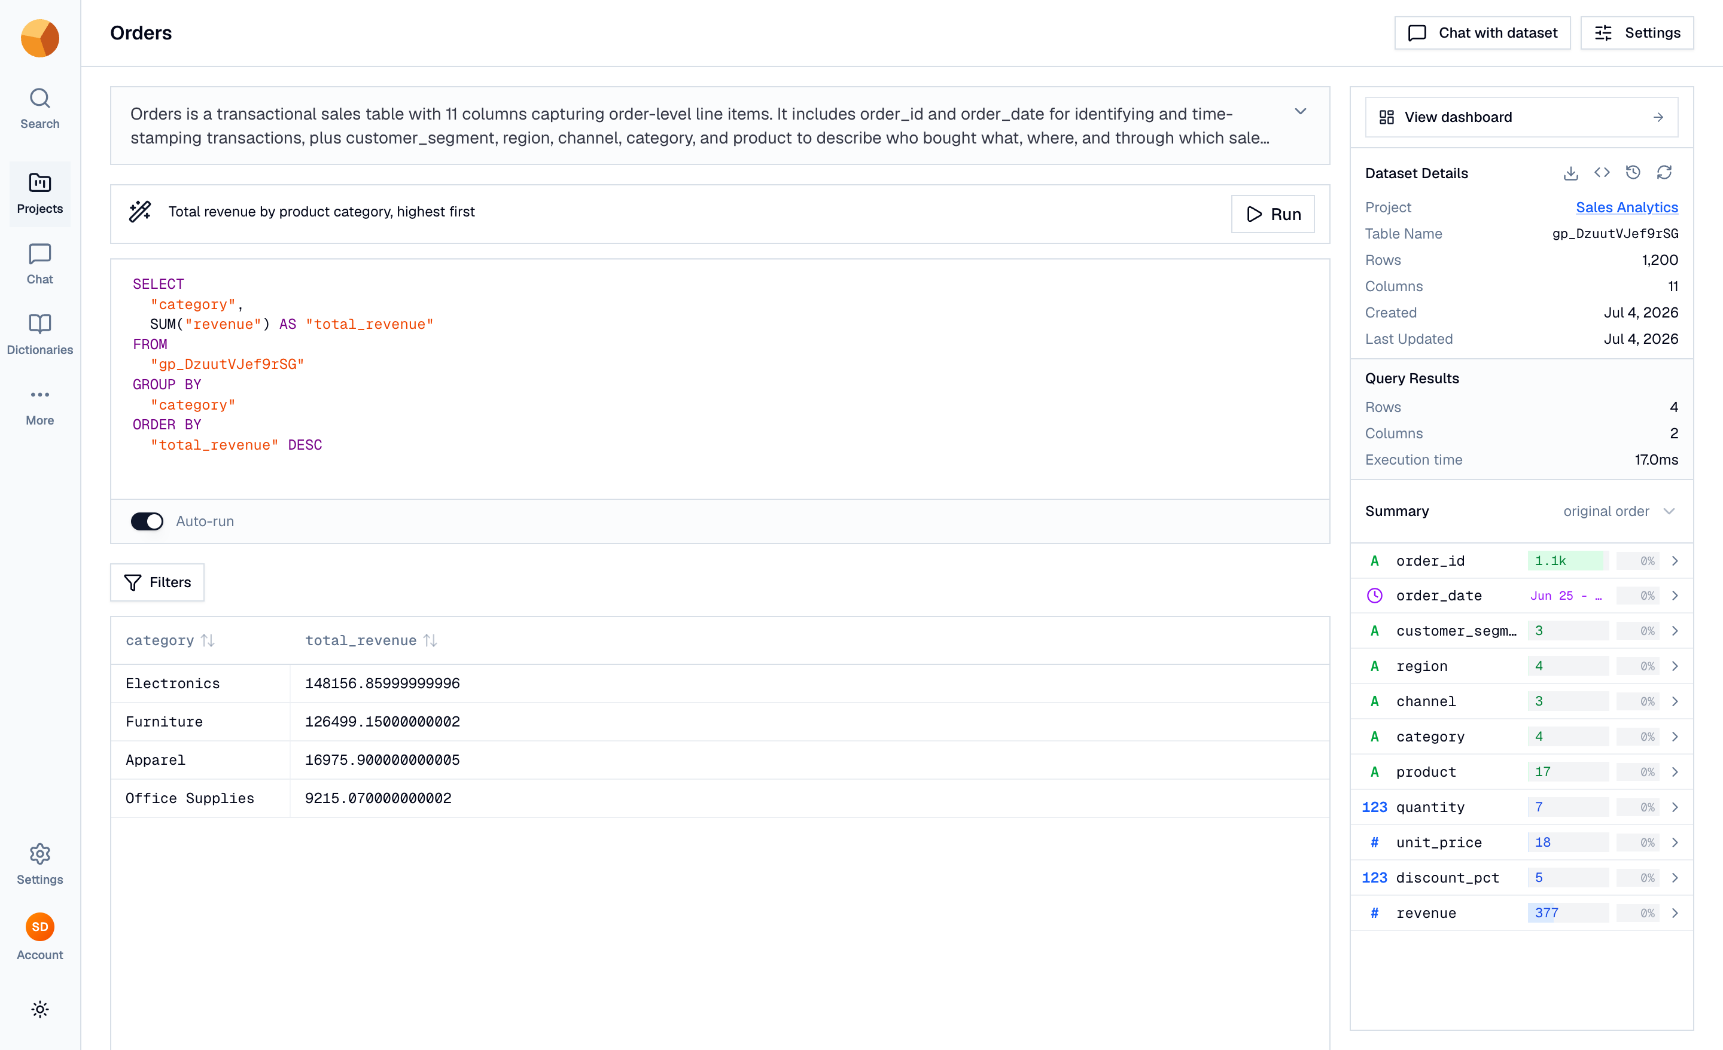Toggle the light/dark theme sun icon
Image resolution: width=1723 pixels, height=1050 pixels.
(40, 1009)
